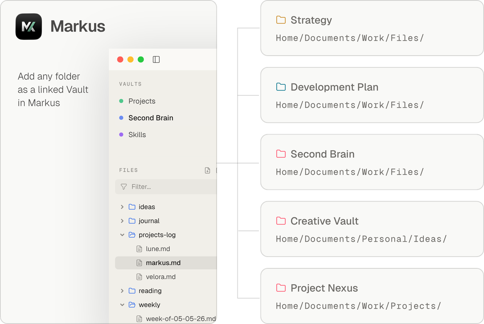Image resolution: width=484 pixels, height=324 pixels.
Task: Expand the journal folder chevron
Action: tap(122, 221)
